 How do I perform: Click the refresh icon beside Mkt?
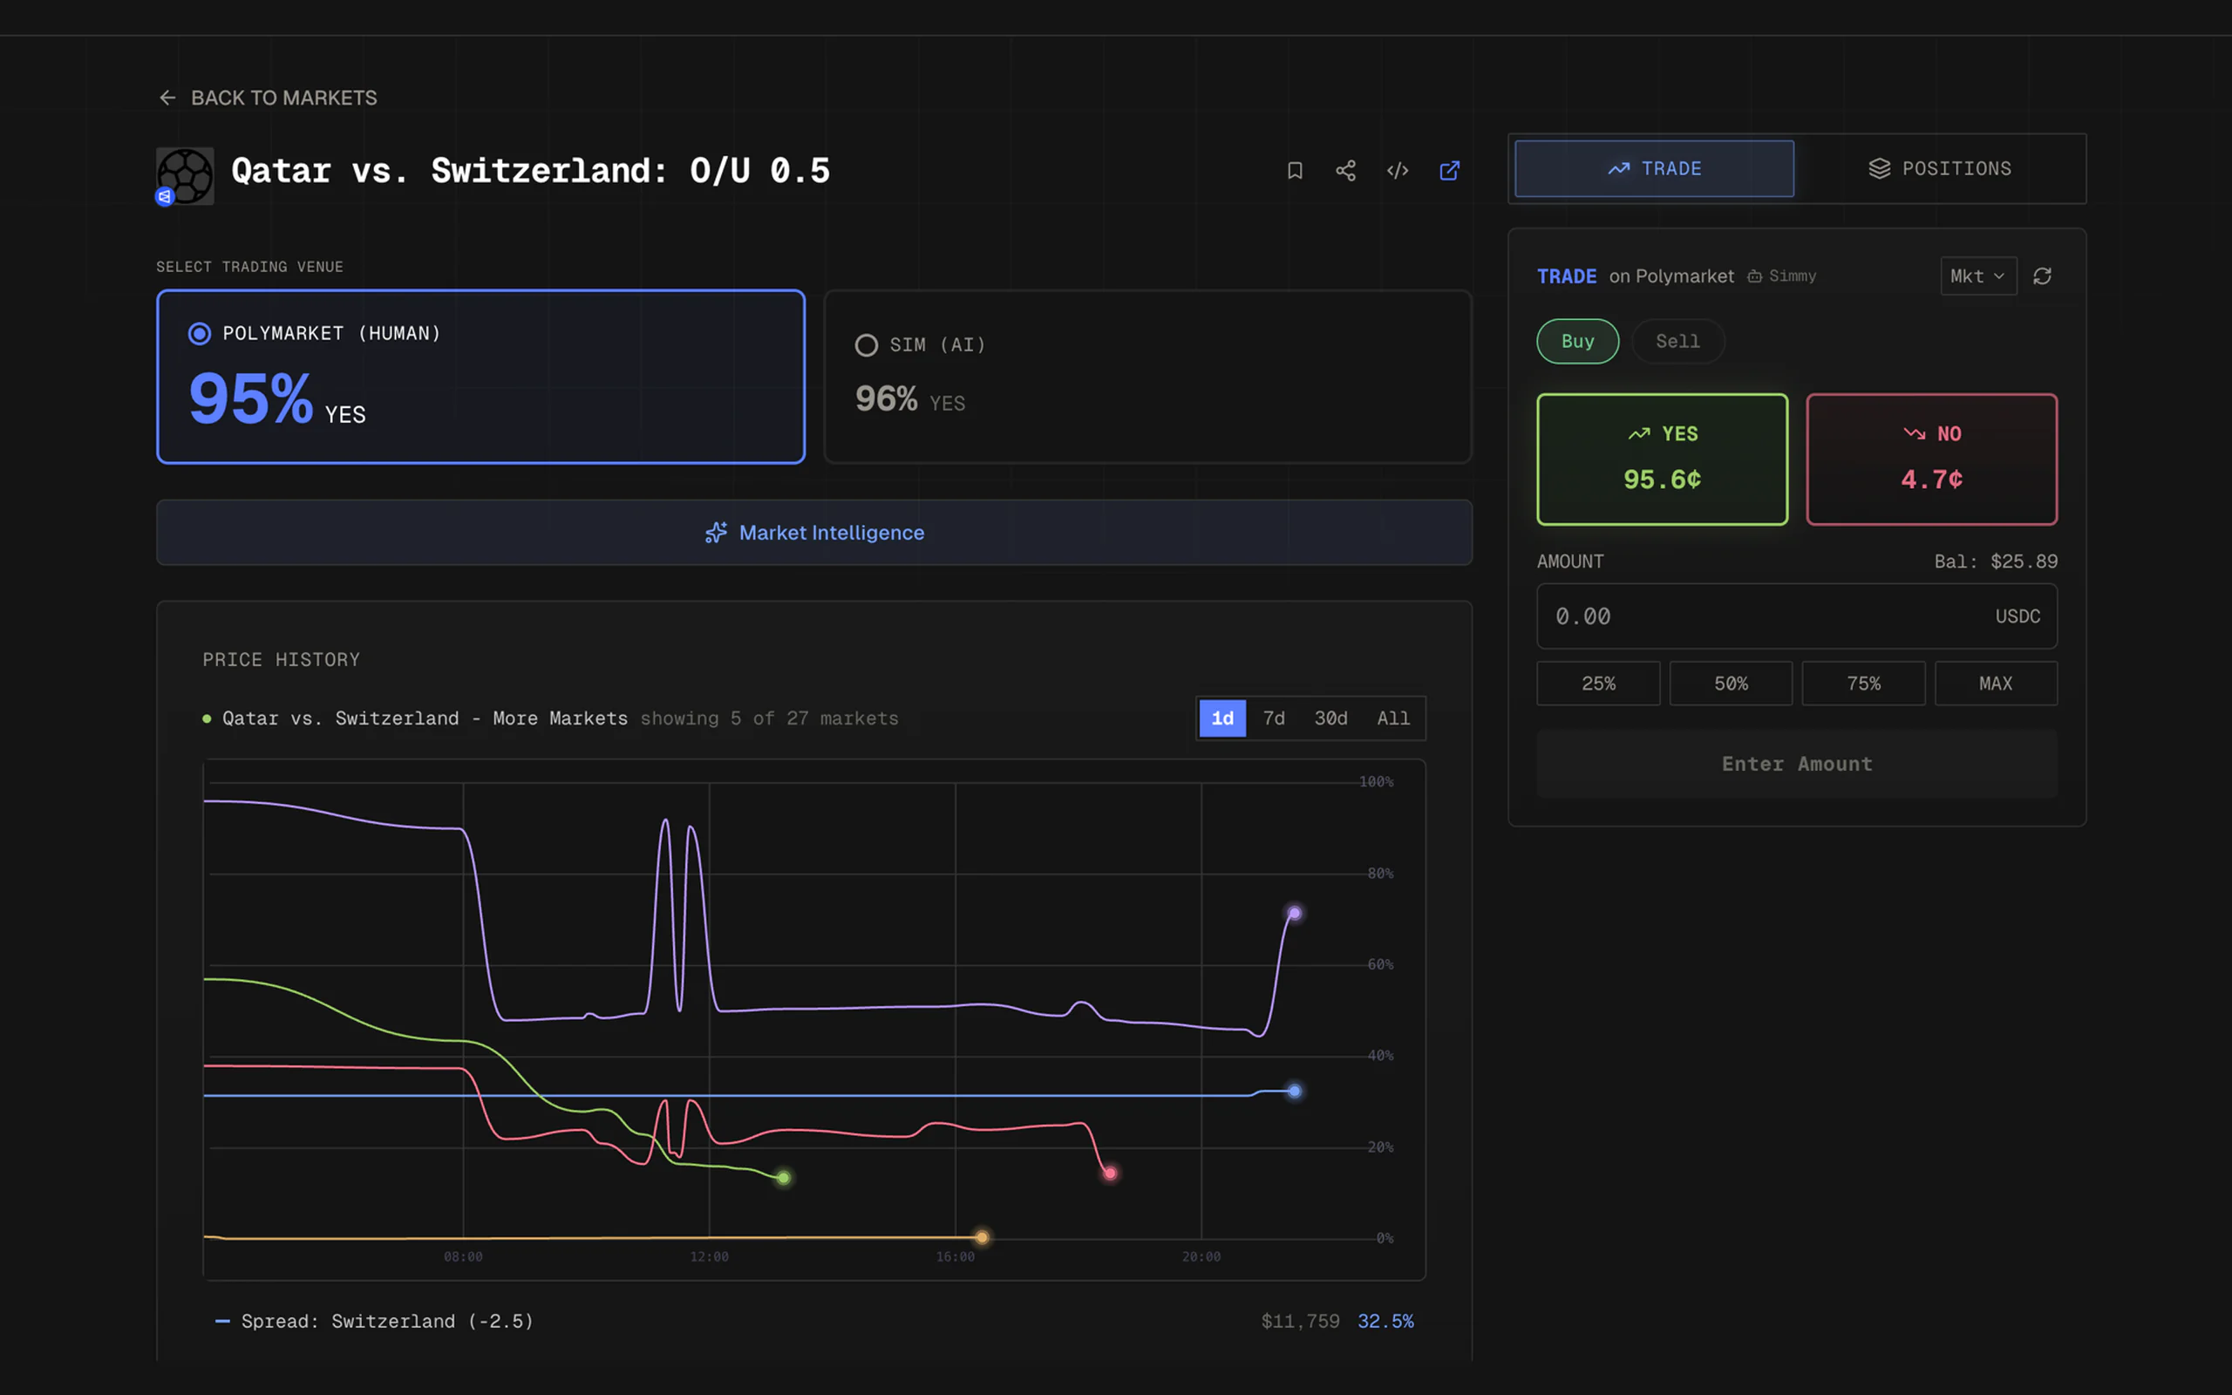(x=2042, y=276)
